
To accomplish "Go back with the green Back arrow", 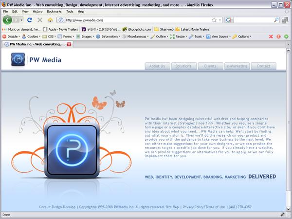I will click(x=7, y=20).
